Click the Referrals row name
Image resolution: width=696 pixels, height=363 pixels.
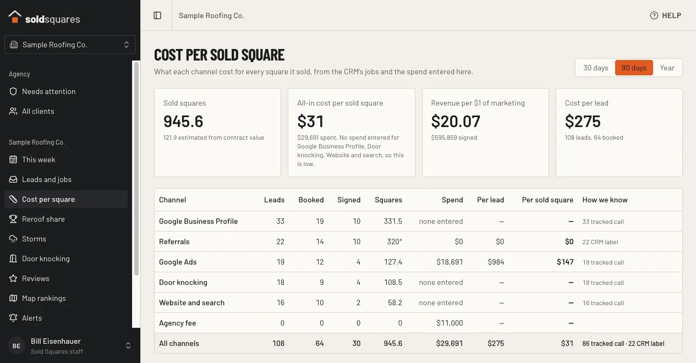coord(174,241)
